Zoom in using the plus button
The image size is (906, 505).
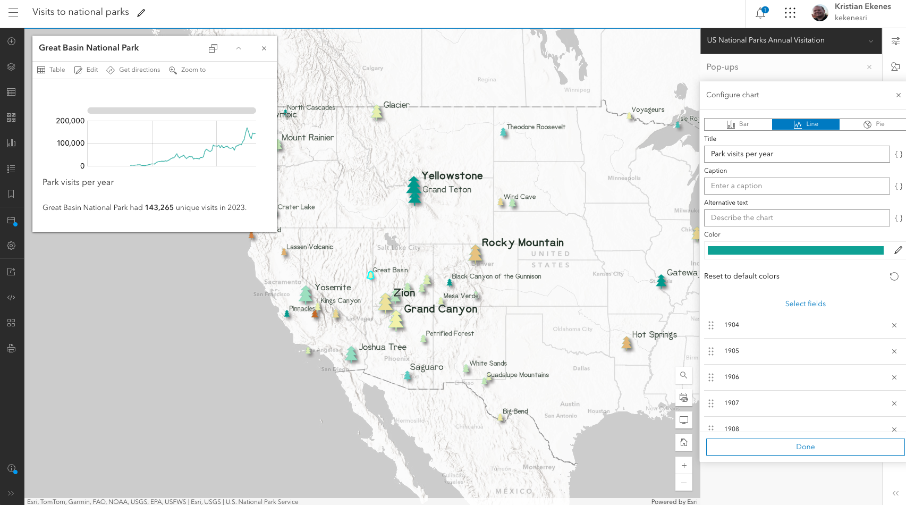tap(684, 465)
